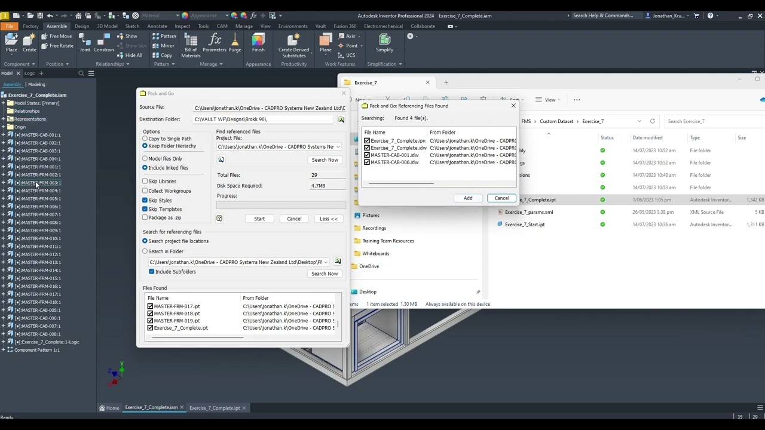Click browse icon for search folder

click(338, 262)
